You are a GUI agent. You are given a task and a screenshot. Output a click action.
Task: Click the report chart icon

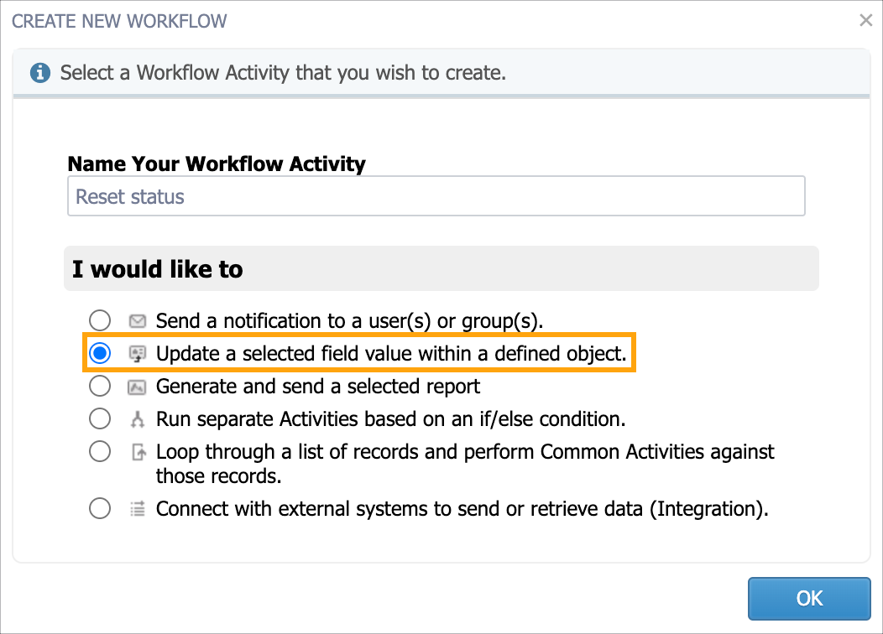(138, 387)
